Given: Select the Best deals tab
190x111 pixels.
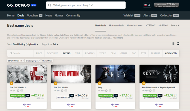Looking at the screenshot, I should [101, 26].
